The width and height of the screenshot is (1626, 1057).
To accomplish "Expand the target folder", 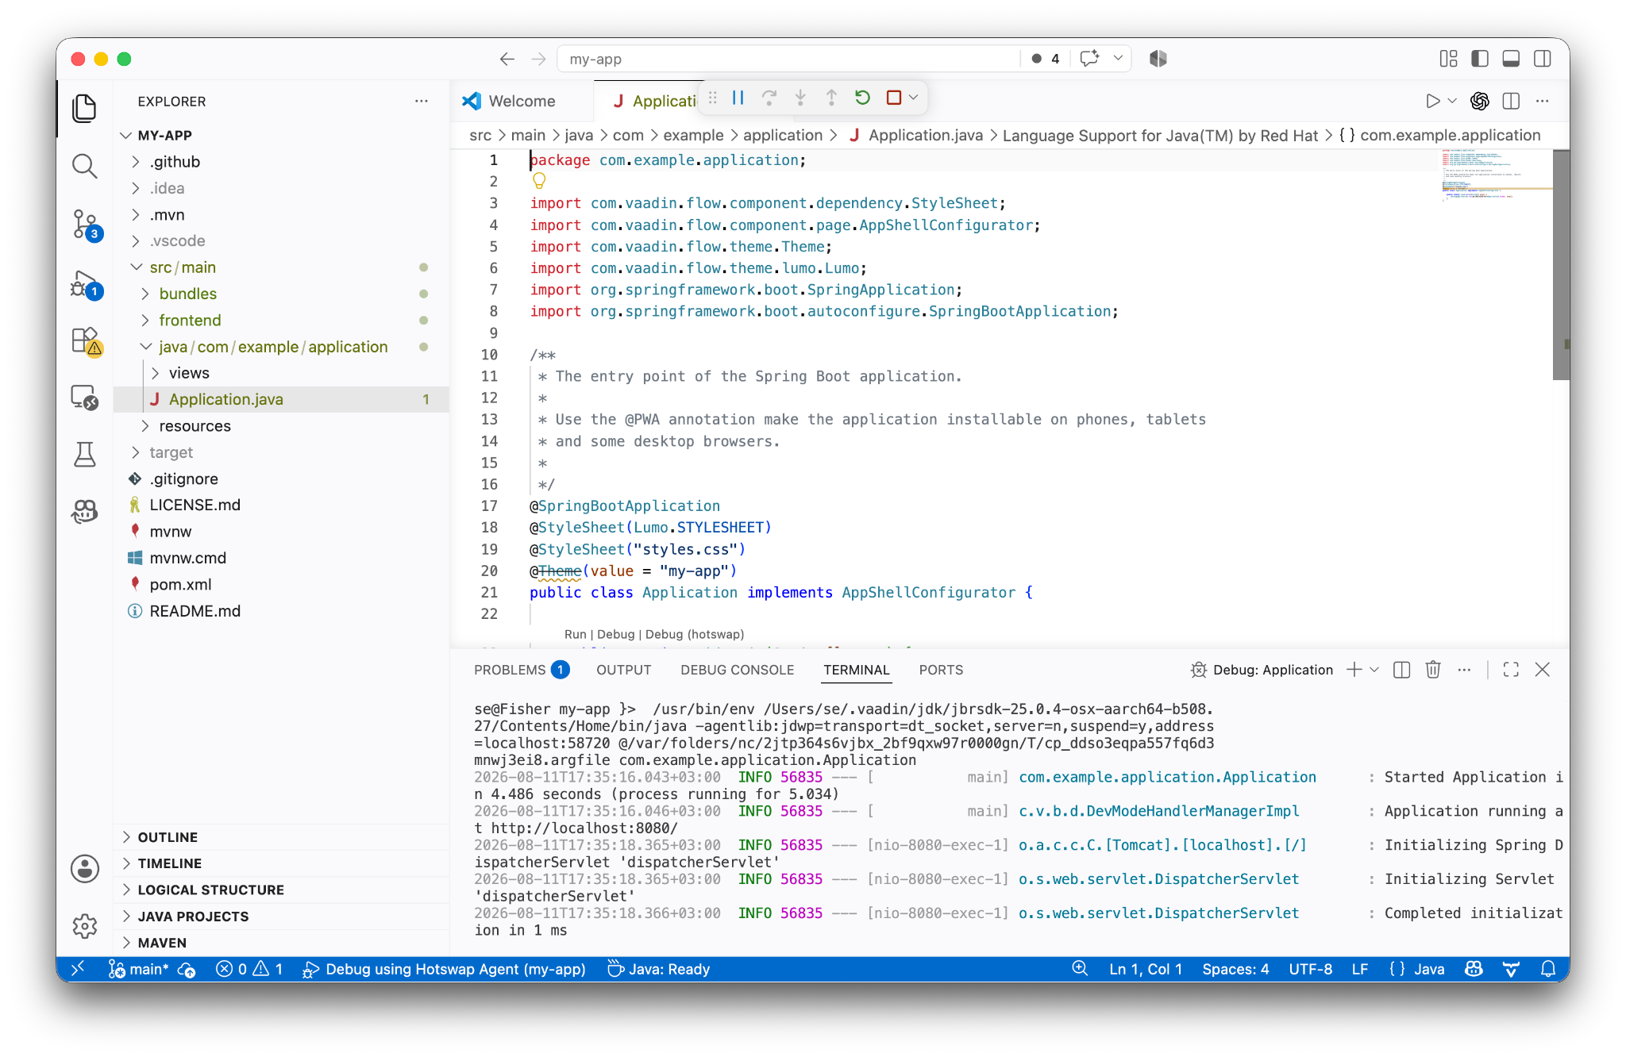I will click(281, 452).
